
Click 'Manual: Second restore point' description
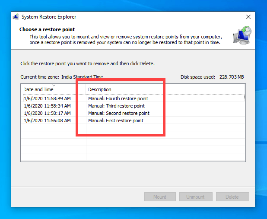coord(119,113)
